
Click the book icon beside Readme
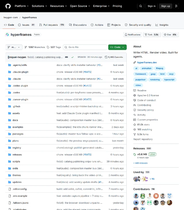click(x=134, y=90)
